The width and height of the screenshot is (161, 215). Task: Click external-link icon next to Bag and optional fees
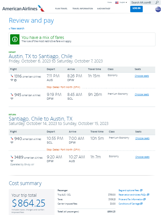pyautogui.click(x=141, y=190)
